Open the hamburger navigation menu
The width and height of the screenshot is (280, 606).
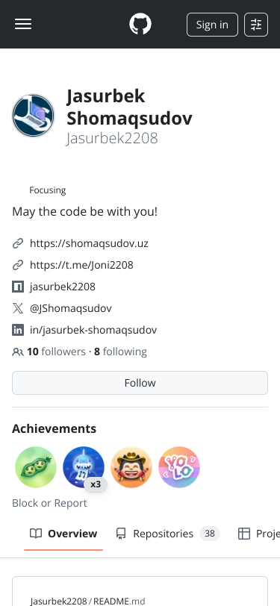[23, 25]
